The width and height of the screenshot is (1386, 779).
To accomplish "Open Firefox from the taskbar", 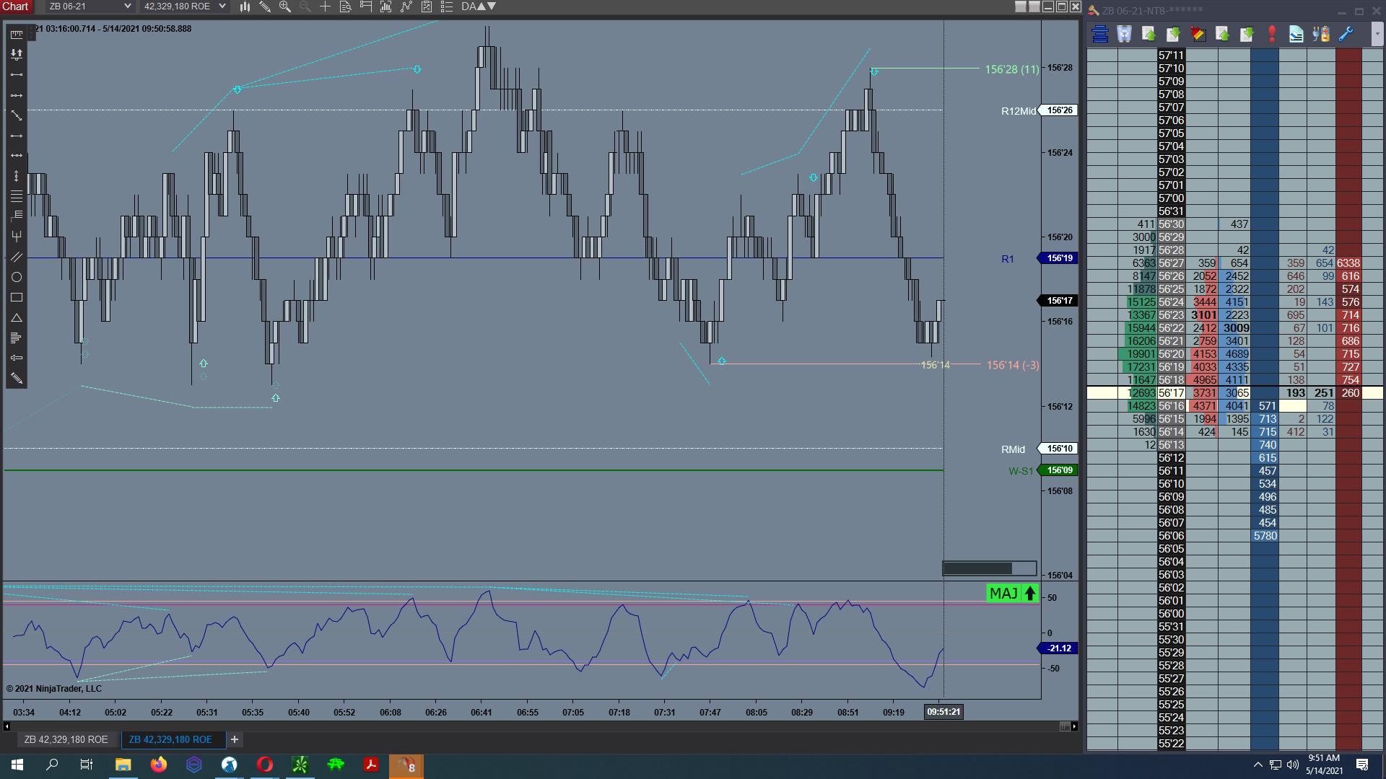I will [159, 765].
